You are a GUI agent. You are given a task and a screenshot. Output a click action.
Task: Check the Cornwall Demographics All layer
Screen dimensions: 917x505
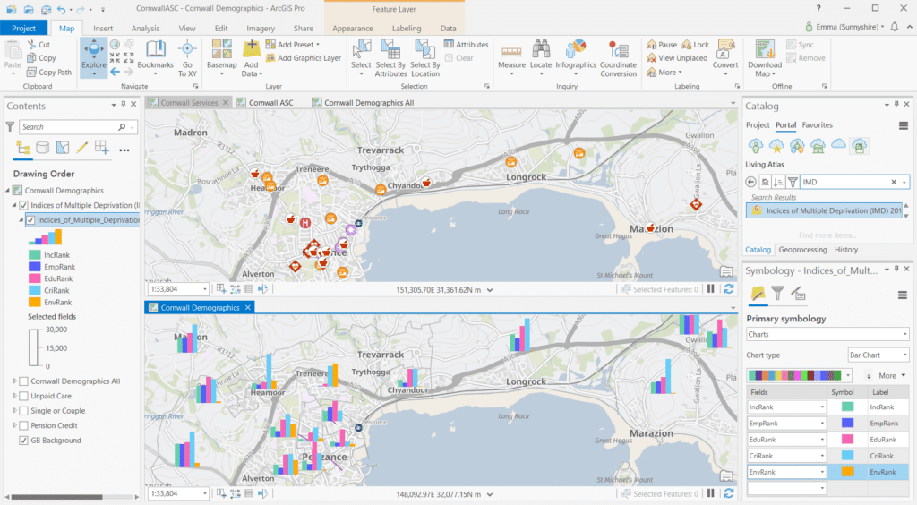pos(23,381)
